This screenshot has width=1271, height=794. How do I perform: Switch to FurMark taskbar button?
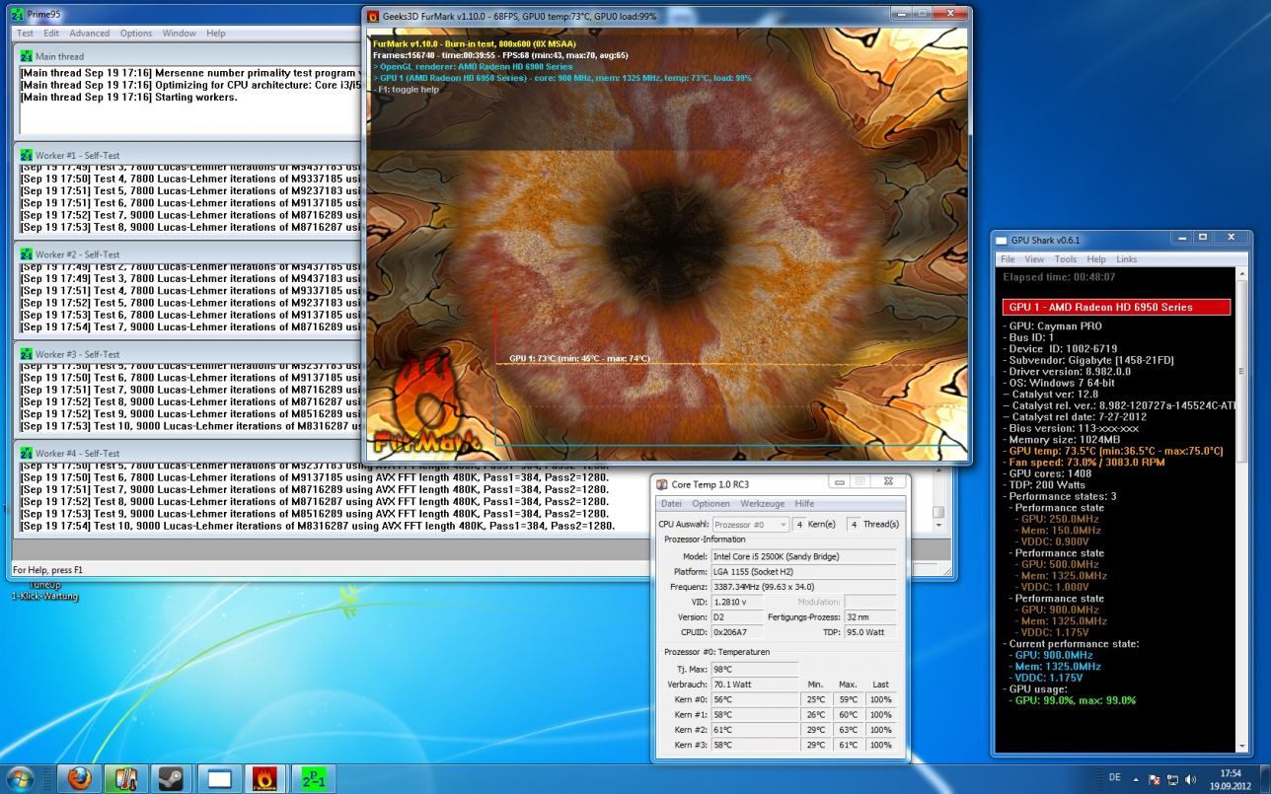(265, 779)
